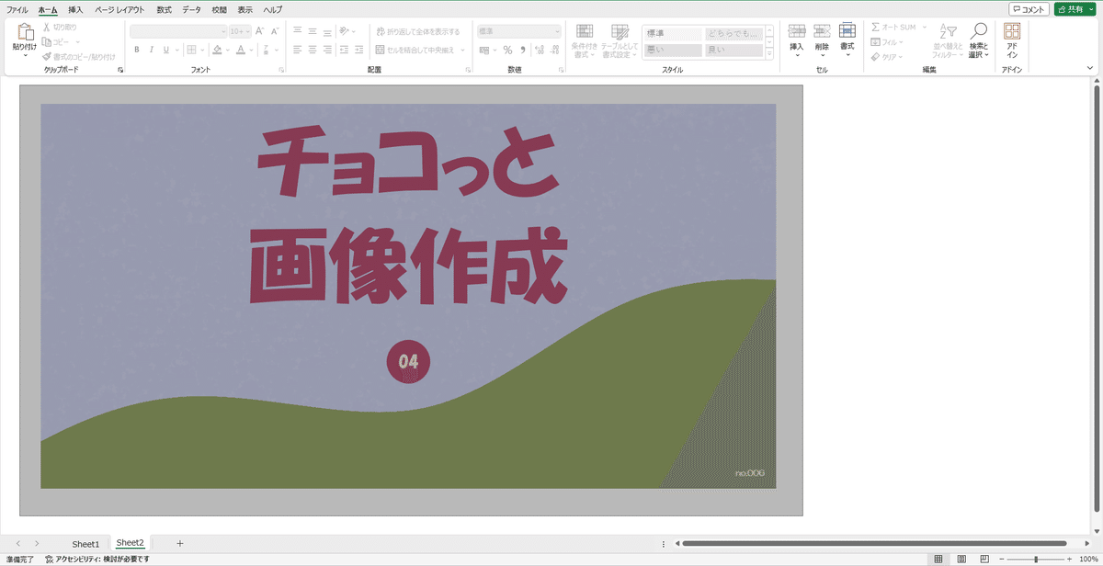This screenshot has width=1103, height=566.
Task: Click アクセシビリティ: 検討が必要です status
Action: point(97,559)
